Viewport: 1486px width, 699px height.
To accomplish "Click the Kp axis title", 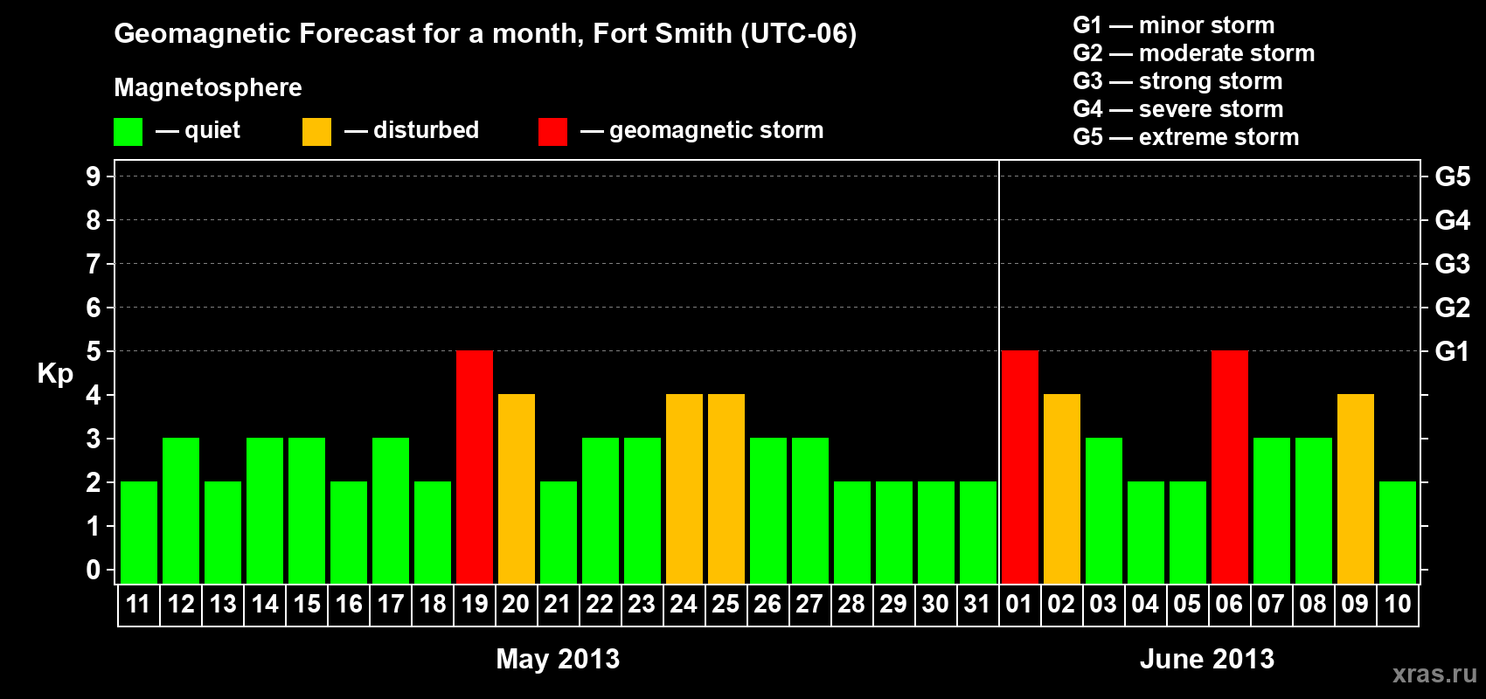I will 55,374.
